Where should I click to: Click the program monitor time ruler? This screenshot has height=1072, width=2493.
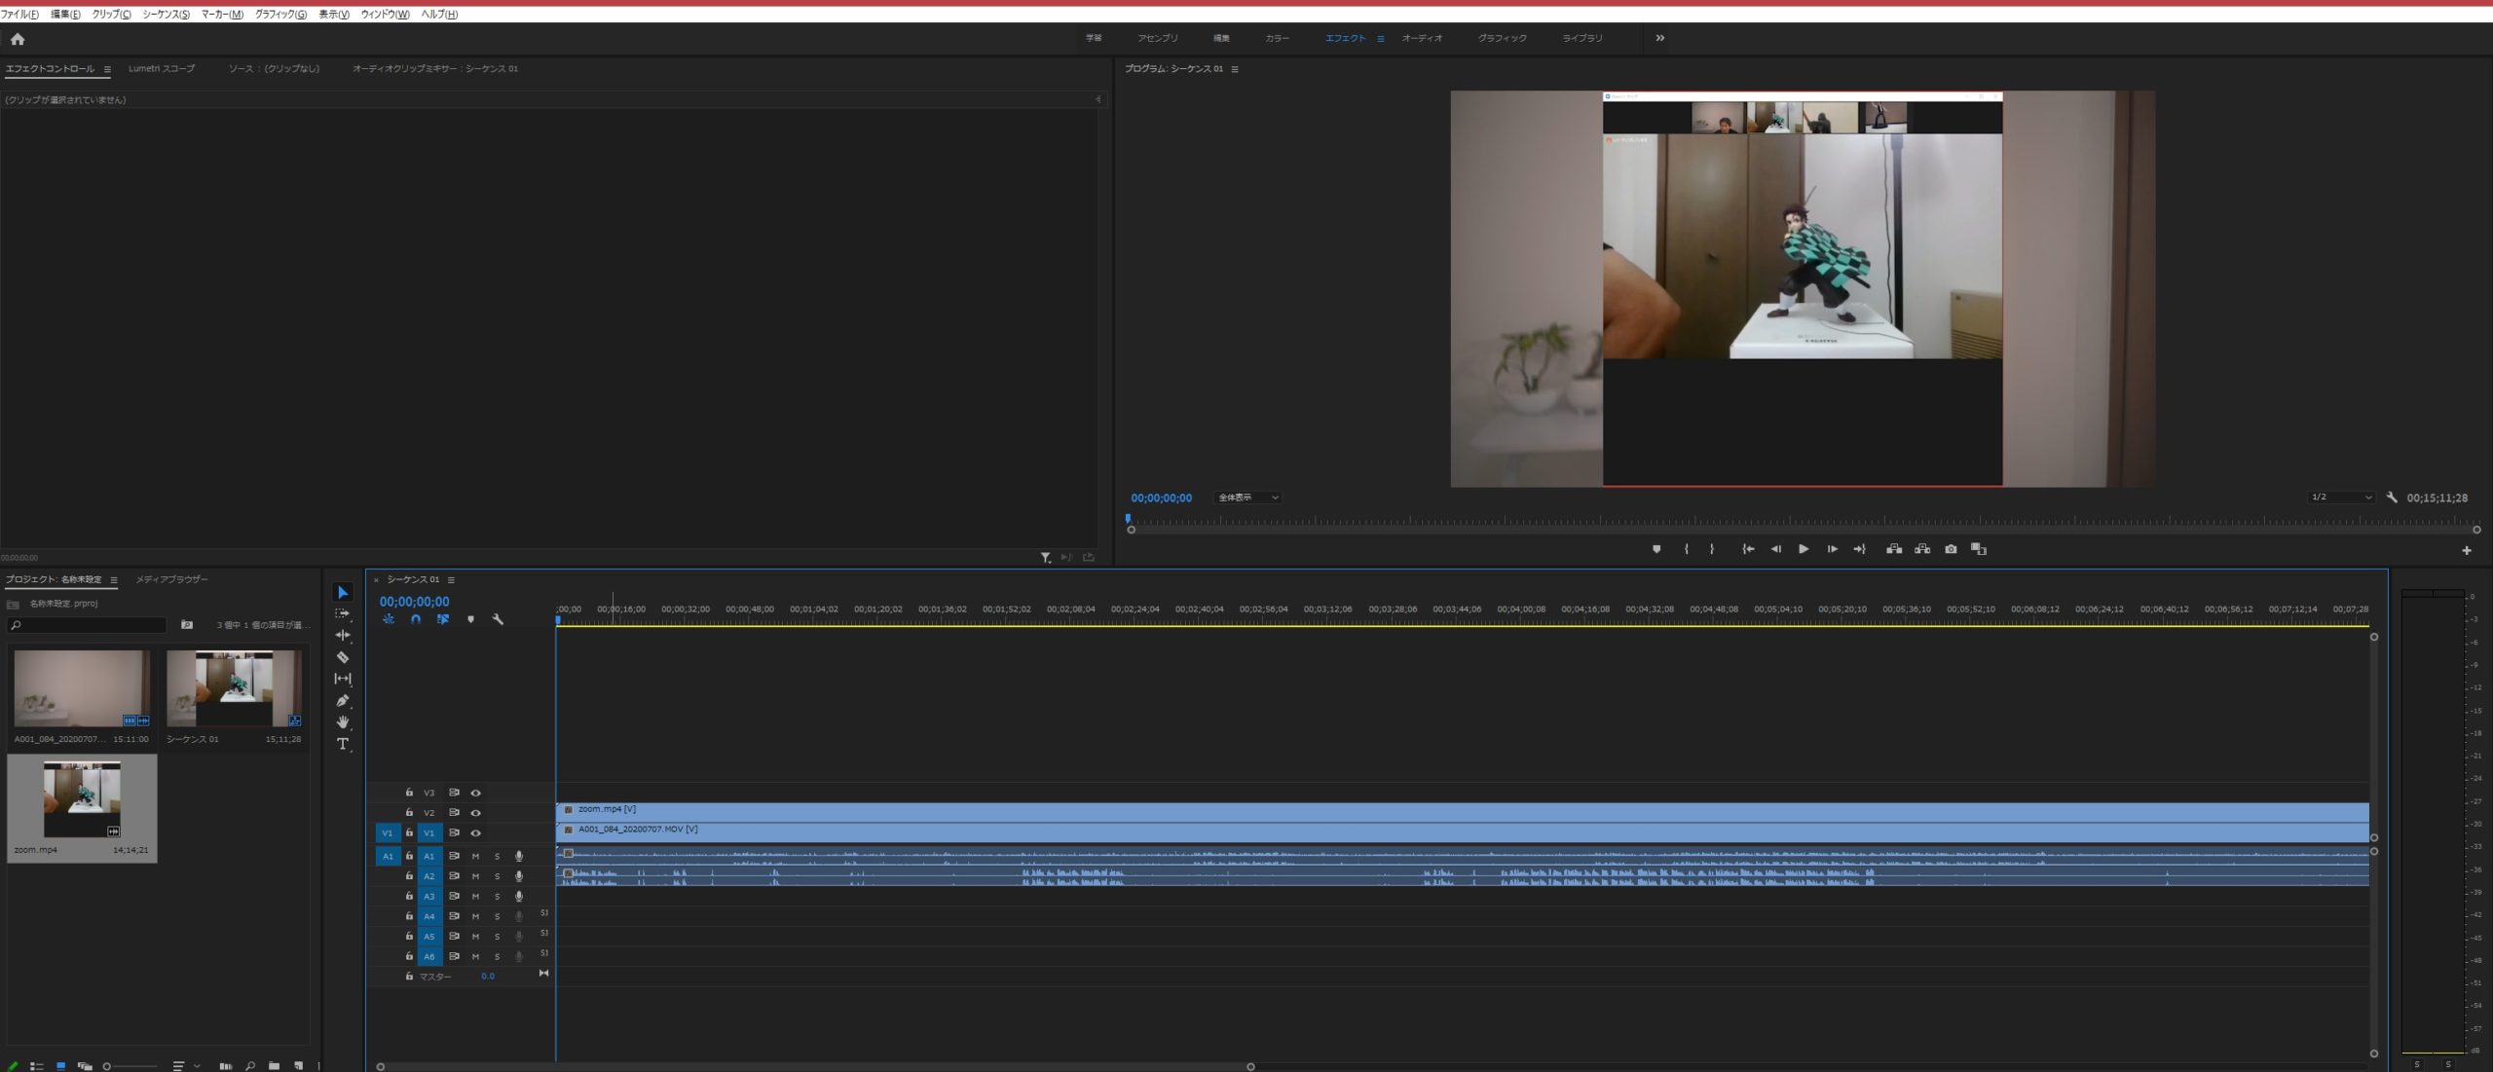coord(1803,522)
